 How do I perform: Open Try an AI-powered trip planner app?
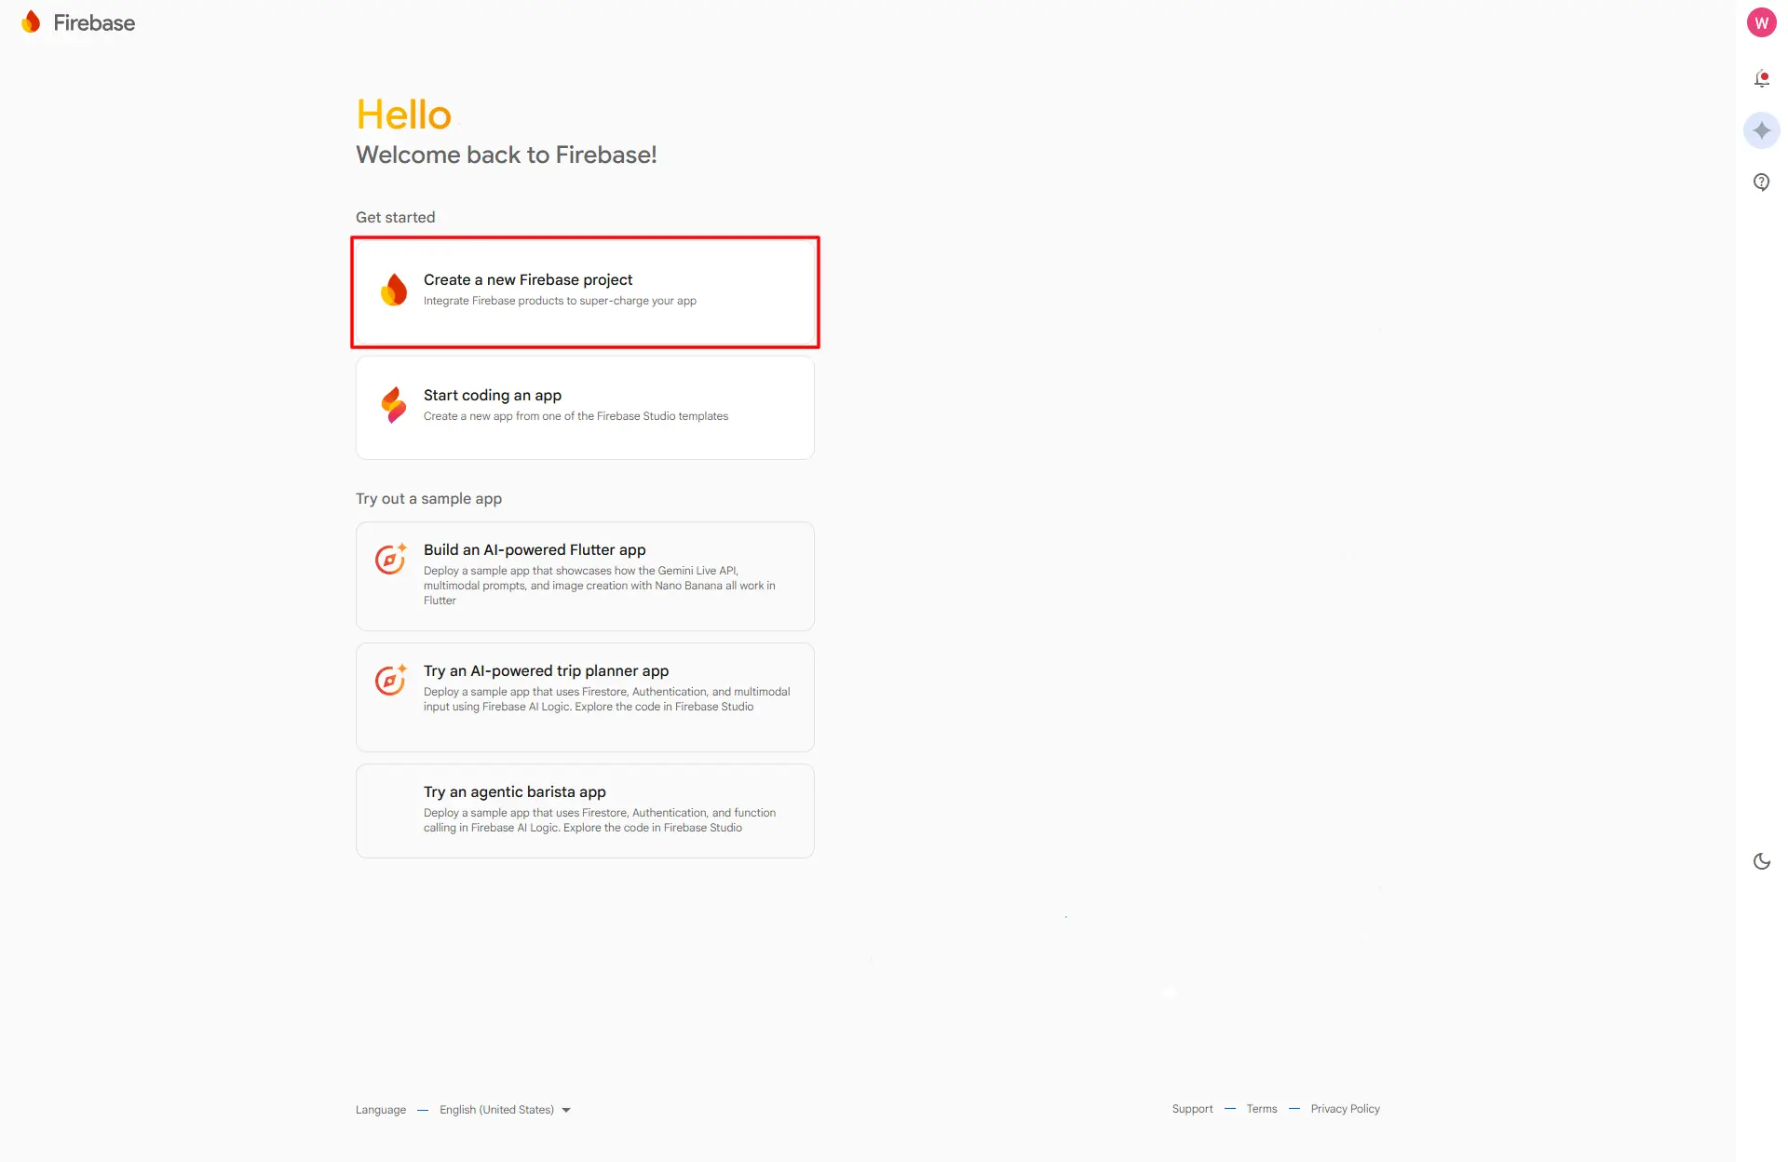pyautogui.click(x=585, y=696)
